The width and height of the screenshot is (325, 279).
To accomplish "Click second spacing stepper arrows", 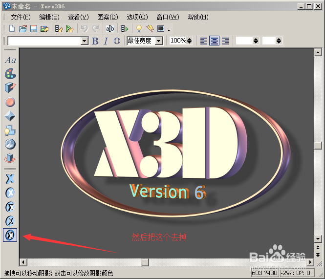I will pyautogui.click(x=279, y=41).
